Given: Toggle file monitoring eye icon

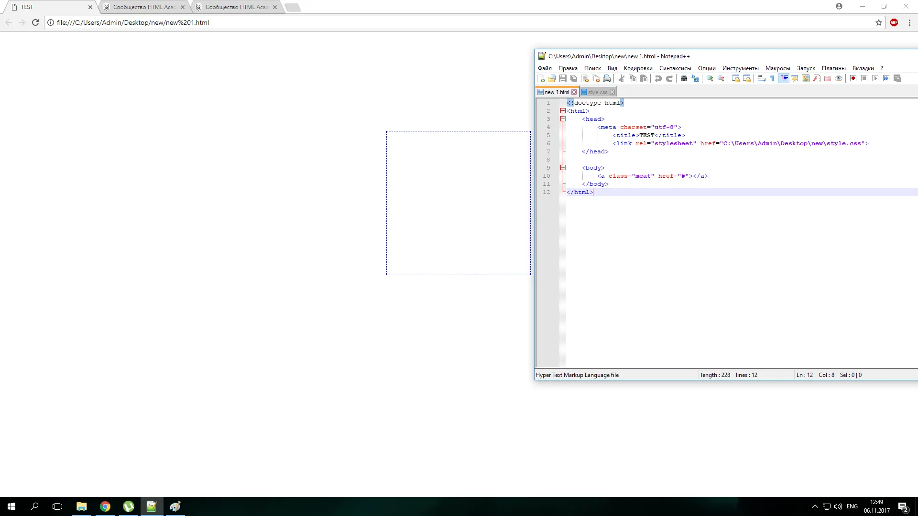Looking at the screenshot, I should click(839, 78).
